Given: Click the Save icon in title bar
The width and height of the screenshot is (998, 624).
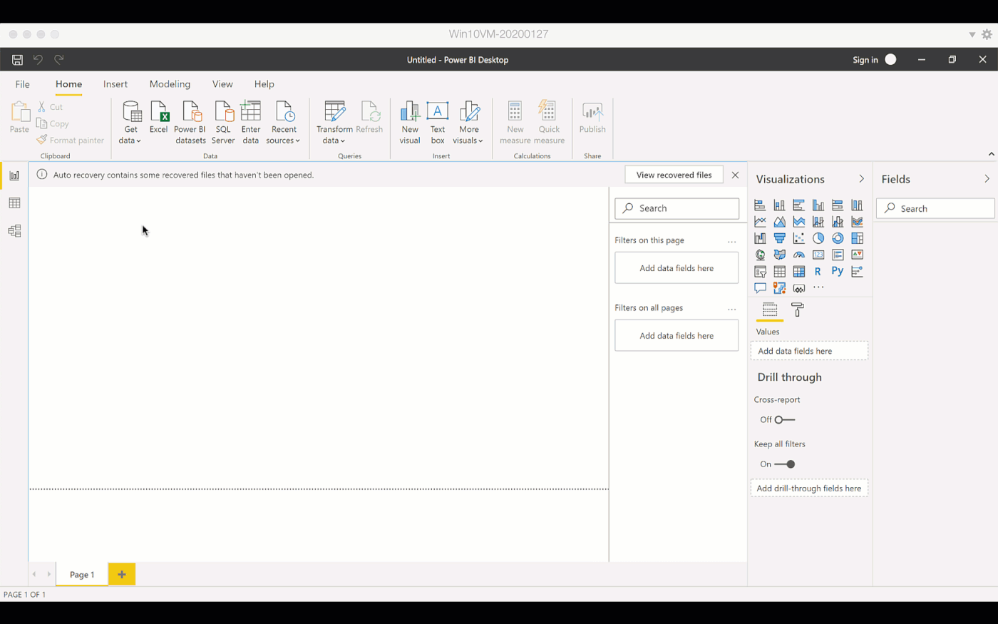Looking at the screenshot, I should pyautogui.click(x=17, y=60).
